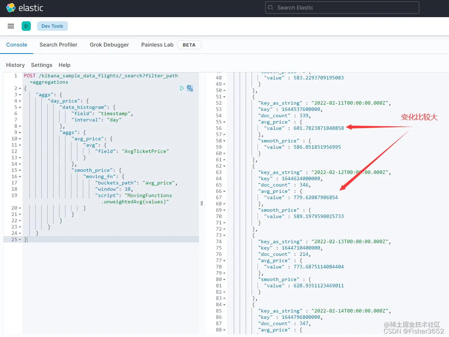Run the request with the play icon
The width and height of the screenshot is (449, 337).
pyautogui.click(x=182, y=88)
